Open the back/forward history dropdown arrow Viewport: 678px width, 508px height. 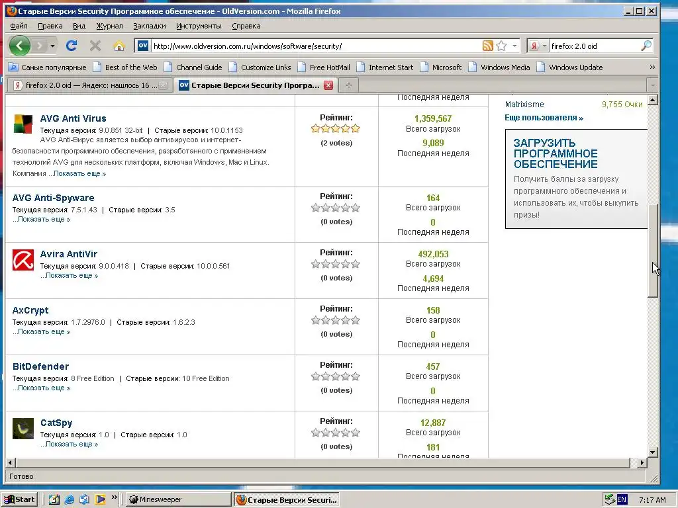[52, 46]
